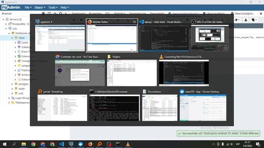The image size is (264, 148).
Task: Open Visual Studio Code from taskbar
Action: click(x=61, y=144)
